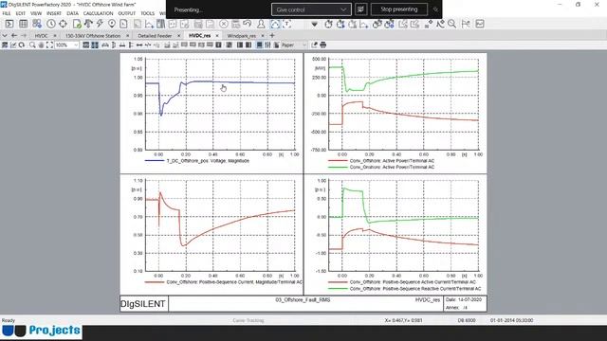Click the circular refresh arrow icon
Image resolution: width=607 pixels, height=341 pixels.
pos(22,45)
